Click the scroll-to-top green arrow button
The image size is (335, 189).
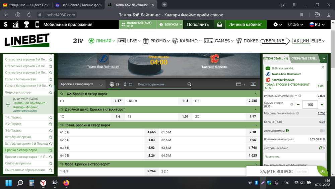[322, 172]
